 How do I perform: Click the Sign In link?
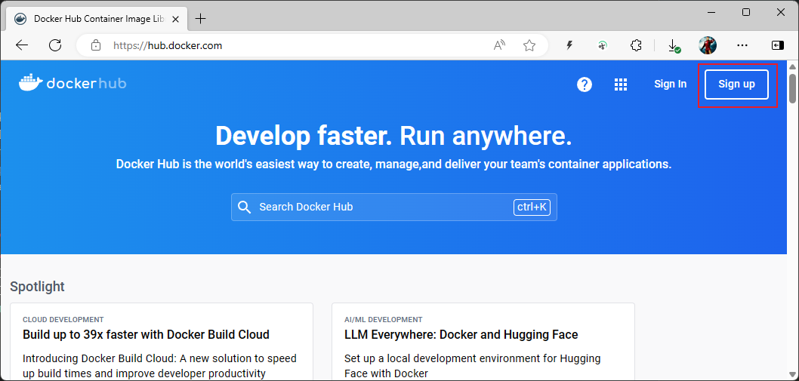click(670, 84)
